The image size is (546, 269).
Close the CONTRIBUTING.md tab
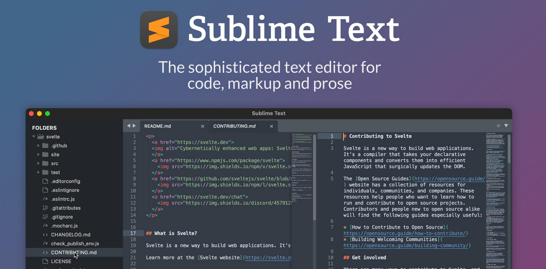click(271, 126)
